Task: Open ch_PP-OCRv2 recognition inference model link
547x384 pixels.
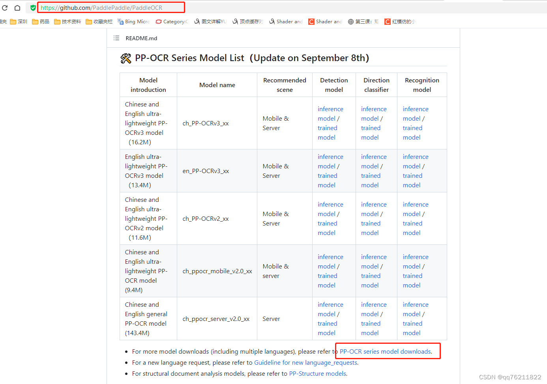Action: tap(416, 209)
